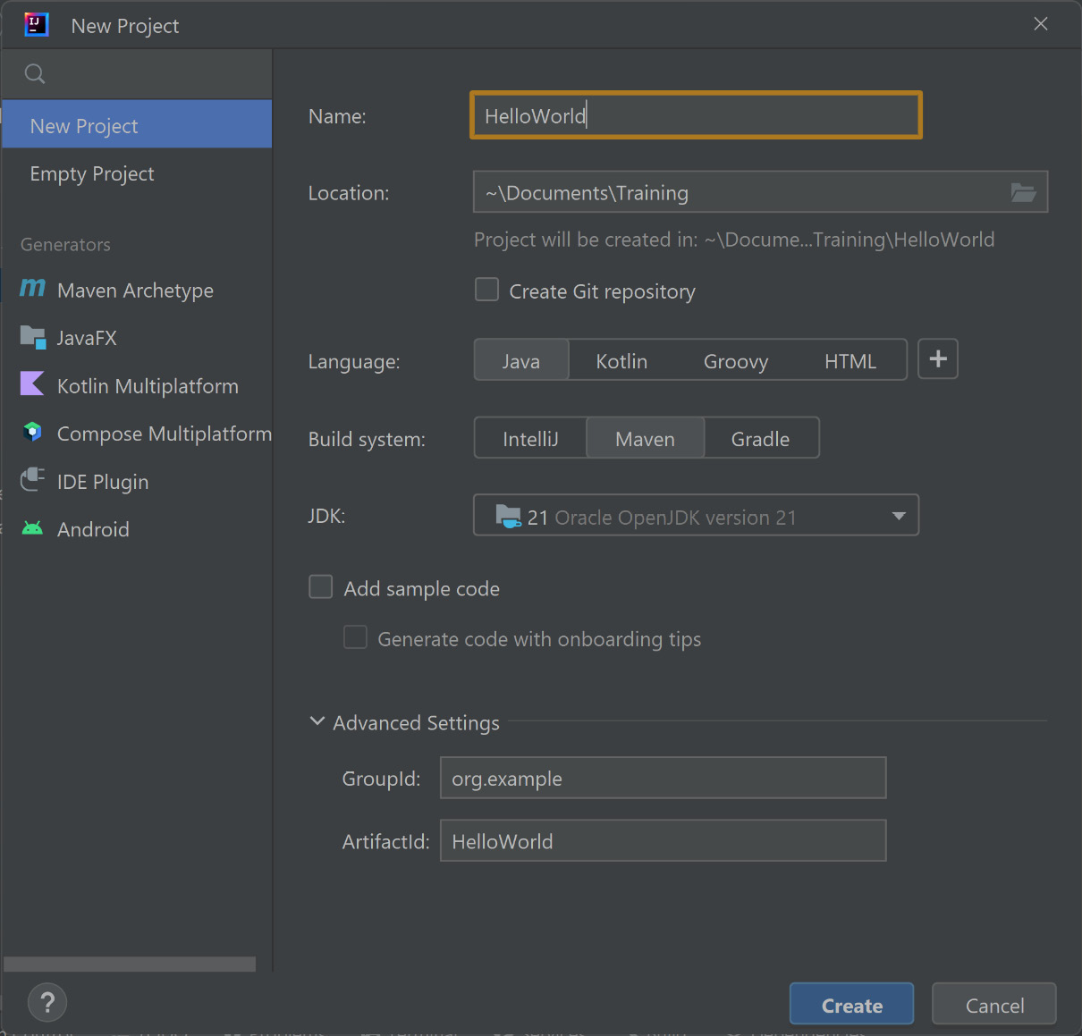This screenshot has width=1082, height=1036.
Task: Click the Kotlin Multiplatform icon
Action: (32, 384)
